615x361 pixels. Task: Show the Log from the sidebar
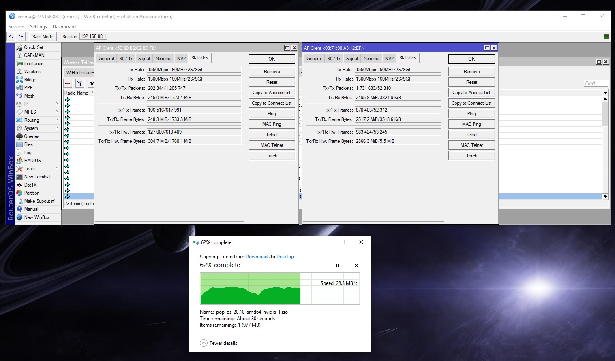tap(28, 153)
